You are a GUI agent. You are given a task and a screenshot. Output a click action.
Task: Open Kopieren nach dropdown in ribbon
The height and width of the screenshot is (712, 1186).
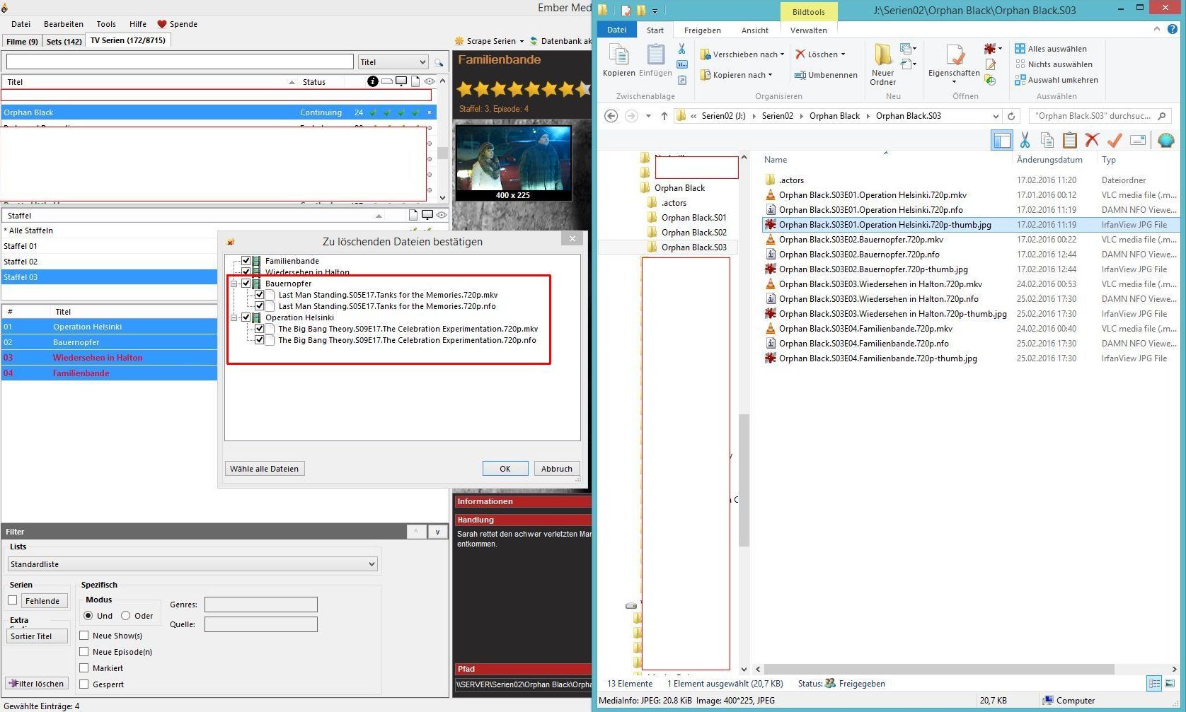[x=770, y=75]
